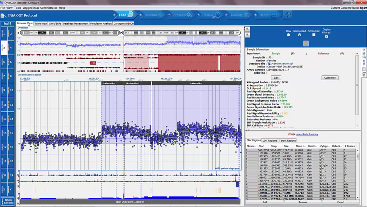Click the Customise button
The width and height of the screenshot is (367, 207).
[x=330, y=78]
